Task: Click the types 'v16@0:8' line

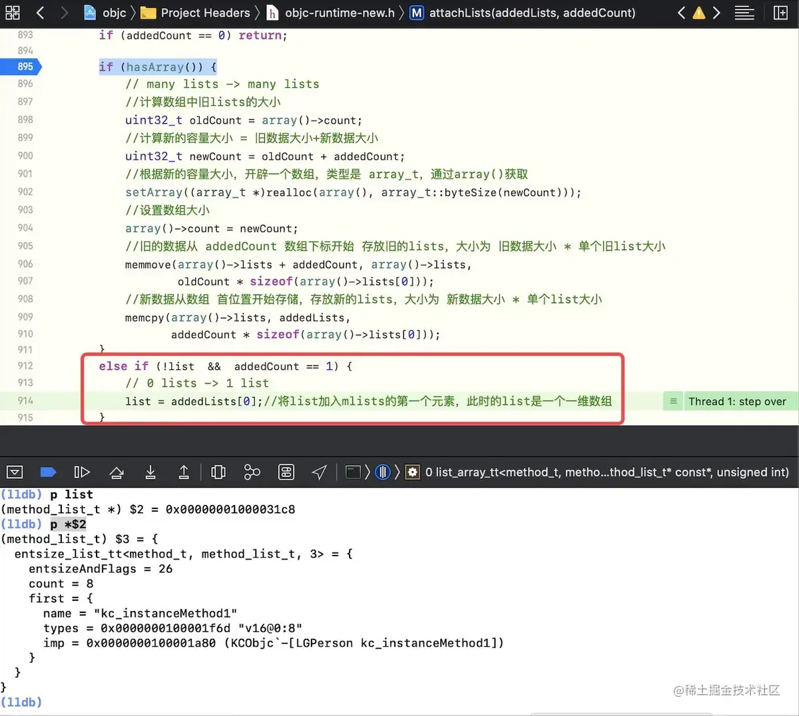Action: pos(173,628)
